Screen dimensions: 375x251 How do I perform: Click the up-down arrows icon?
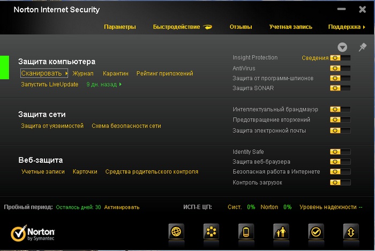(x=351, y=232)
